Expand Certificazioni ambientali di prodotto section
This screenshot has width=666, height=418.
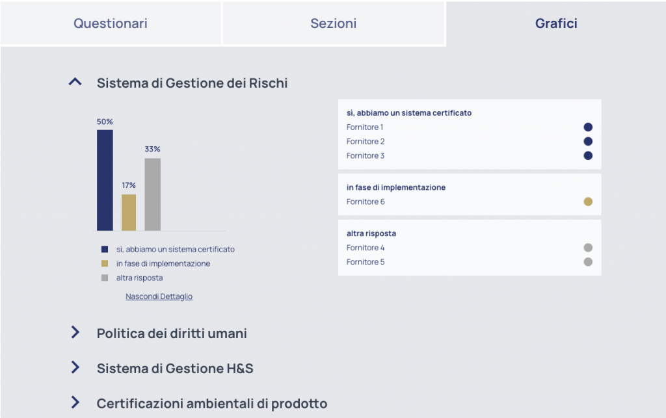pyautogui.click(x=75, y=402)
